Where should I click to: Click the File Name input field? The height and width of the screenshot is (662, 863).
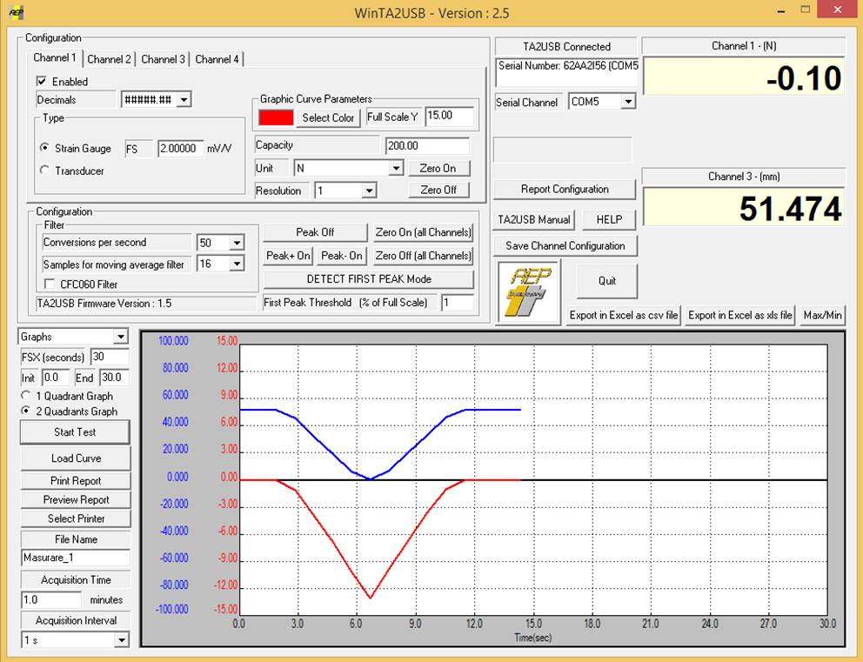coord(75,558)
